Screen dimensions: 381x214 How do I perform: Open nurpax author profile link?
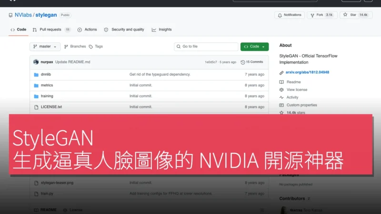tap(47, 62)
